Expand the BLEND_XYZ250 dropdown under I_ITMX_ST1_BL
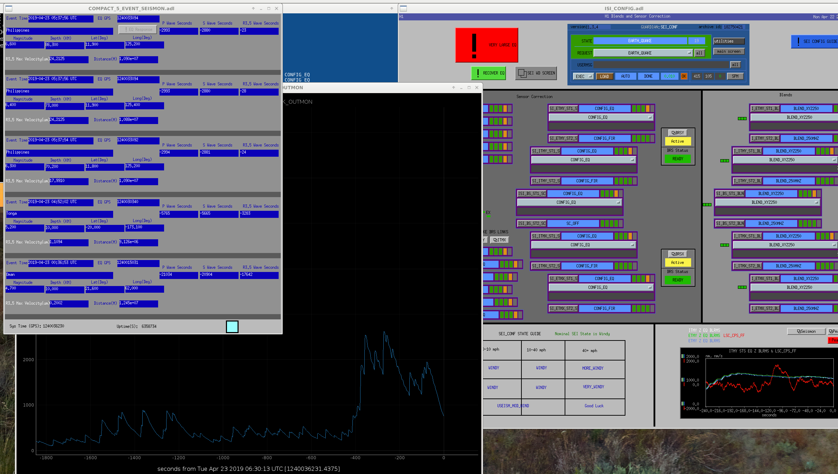 click(785, 245)
